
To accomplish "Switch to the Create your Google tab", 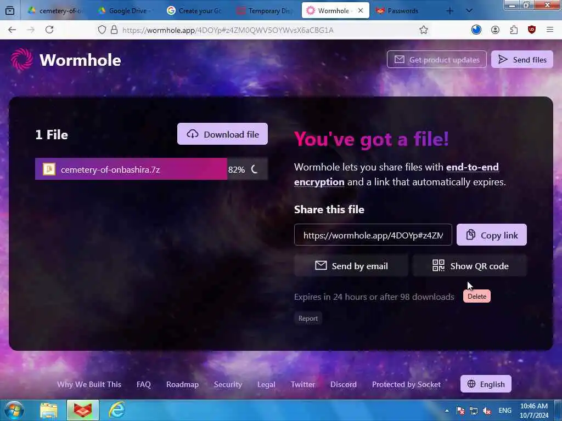I will (195, 11).
